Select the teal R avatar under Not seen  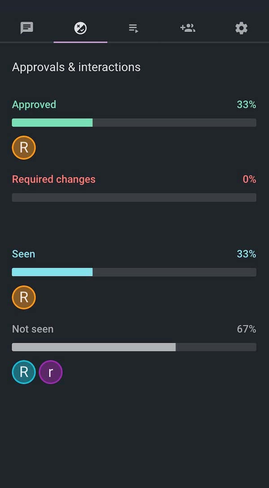click(24, 372)
